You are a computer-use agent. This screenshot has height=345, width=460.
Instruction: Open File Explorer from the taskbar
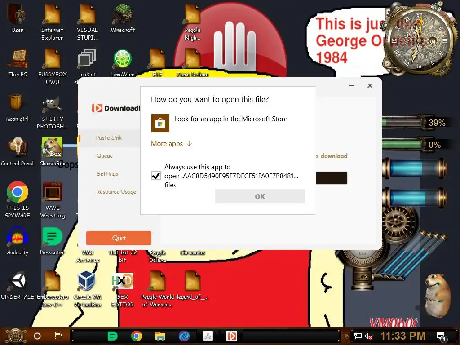pos(160,336)
